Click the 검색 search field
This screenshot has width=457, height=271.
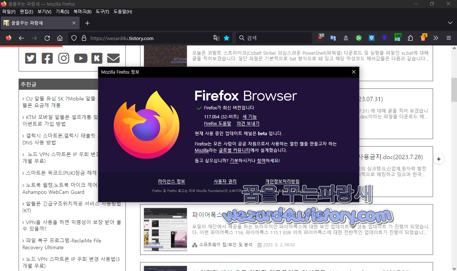point(274,38)
